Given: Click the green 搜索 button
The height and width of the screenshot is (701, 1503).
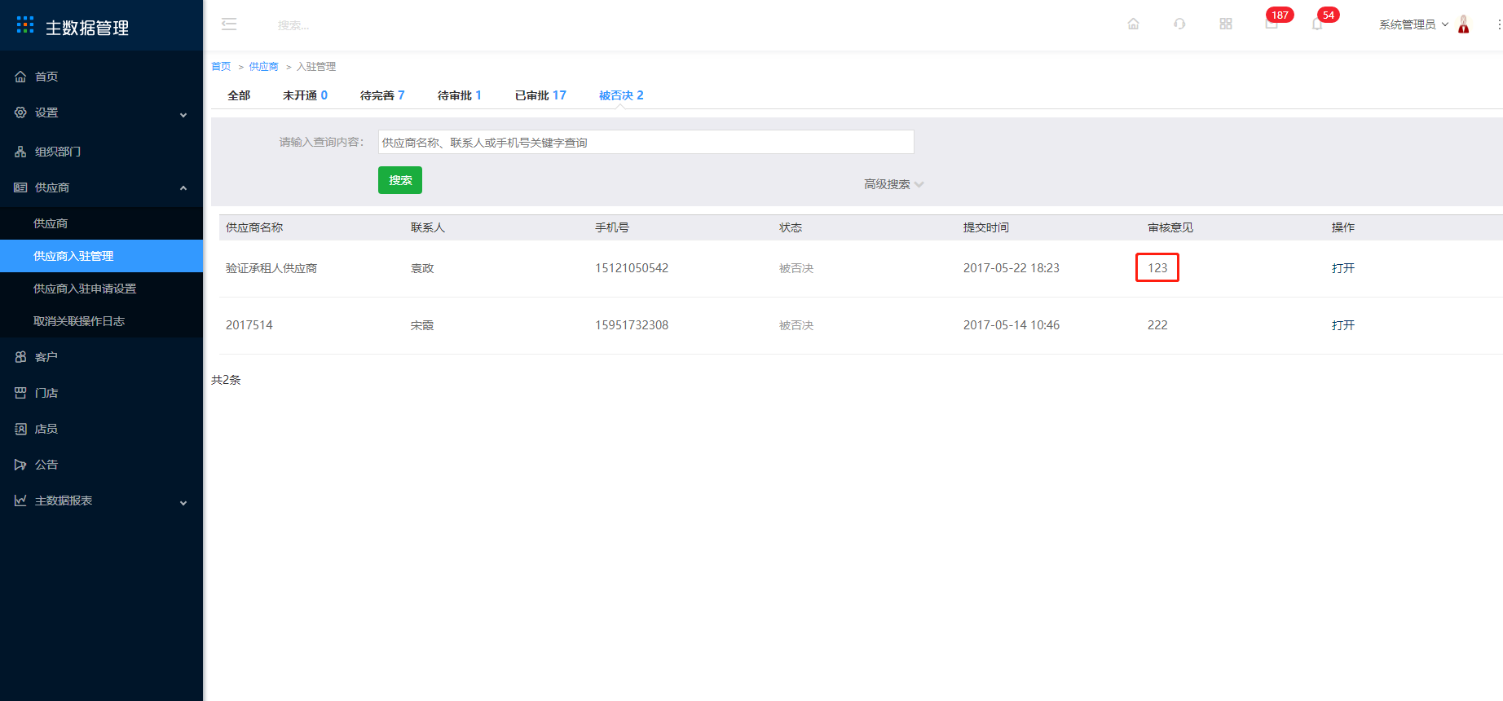Looking at the screenshot, I should click(400, 180).
